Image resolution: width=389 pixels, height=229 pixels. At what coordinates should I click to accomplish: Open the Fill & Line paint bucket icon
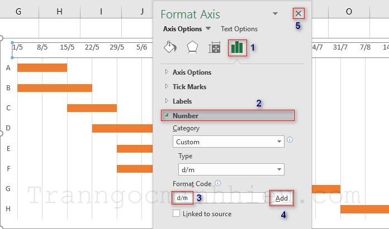169,48
